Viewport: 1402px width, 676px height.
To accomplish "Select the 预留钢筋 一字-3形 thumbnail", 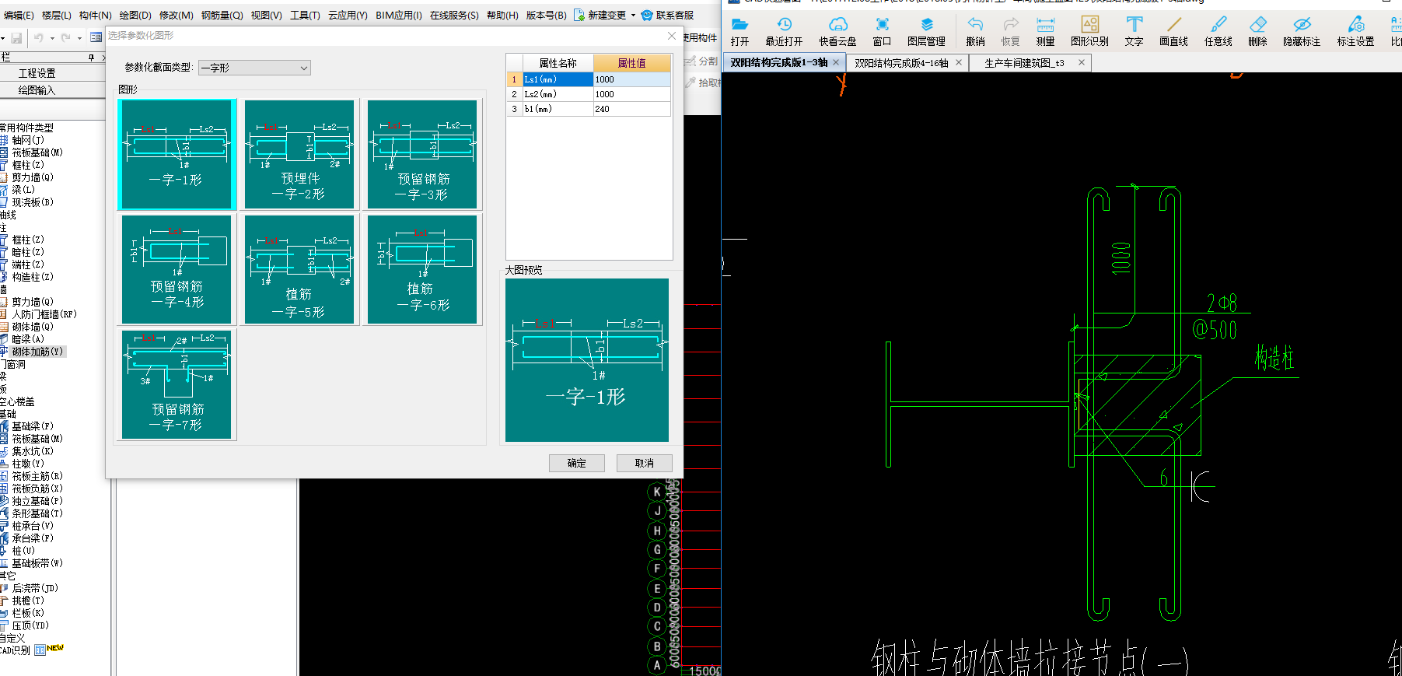I will pos(422,154).
